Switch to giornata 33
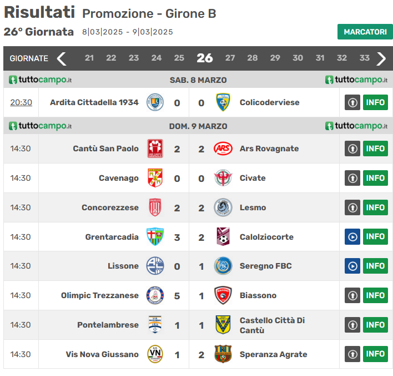Viewport: 393px width, 376px height. (x=364, y=58)
